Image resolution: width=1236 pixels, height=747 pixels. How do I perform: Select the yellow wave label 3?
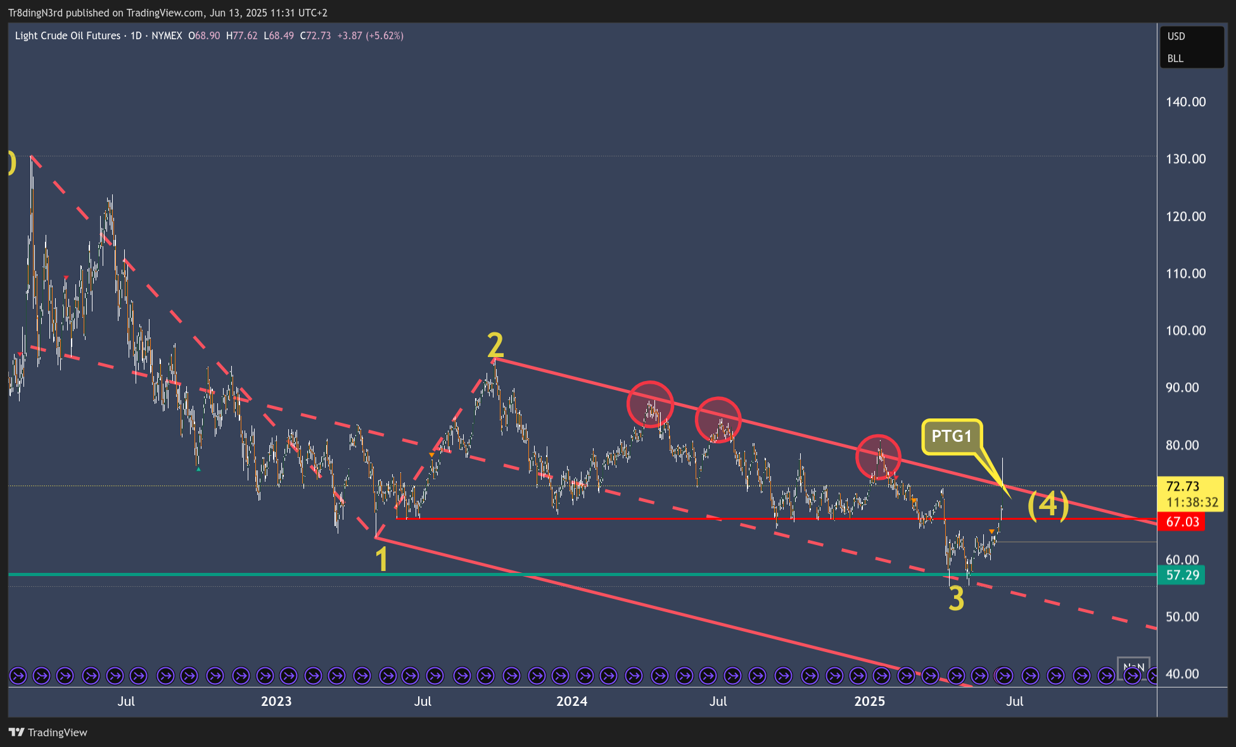[956, 598]
